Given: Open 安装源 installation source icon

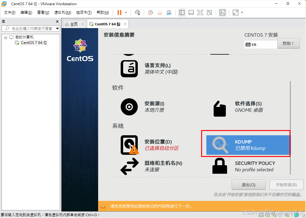Looking at the screenshot, I should (x=129, y=107).
